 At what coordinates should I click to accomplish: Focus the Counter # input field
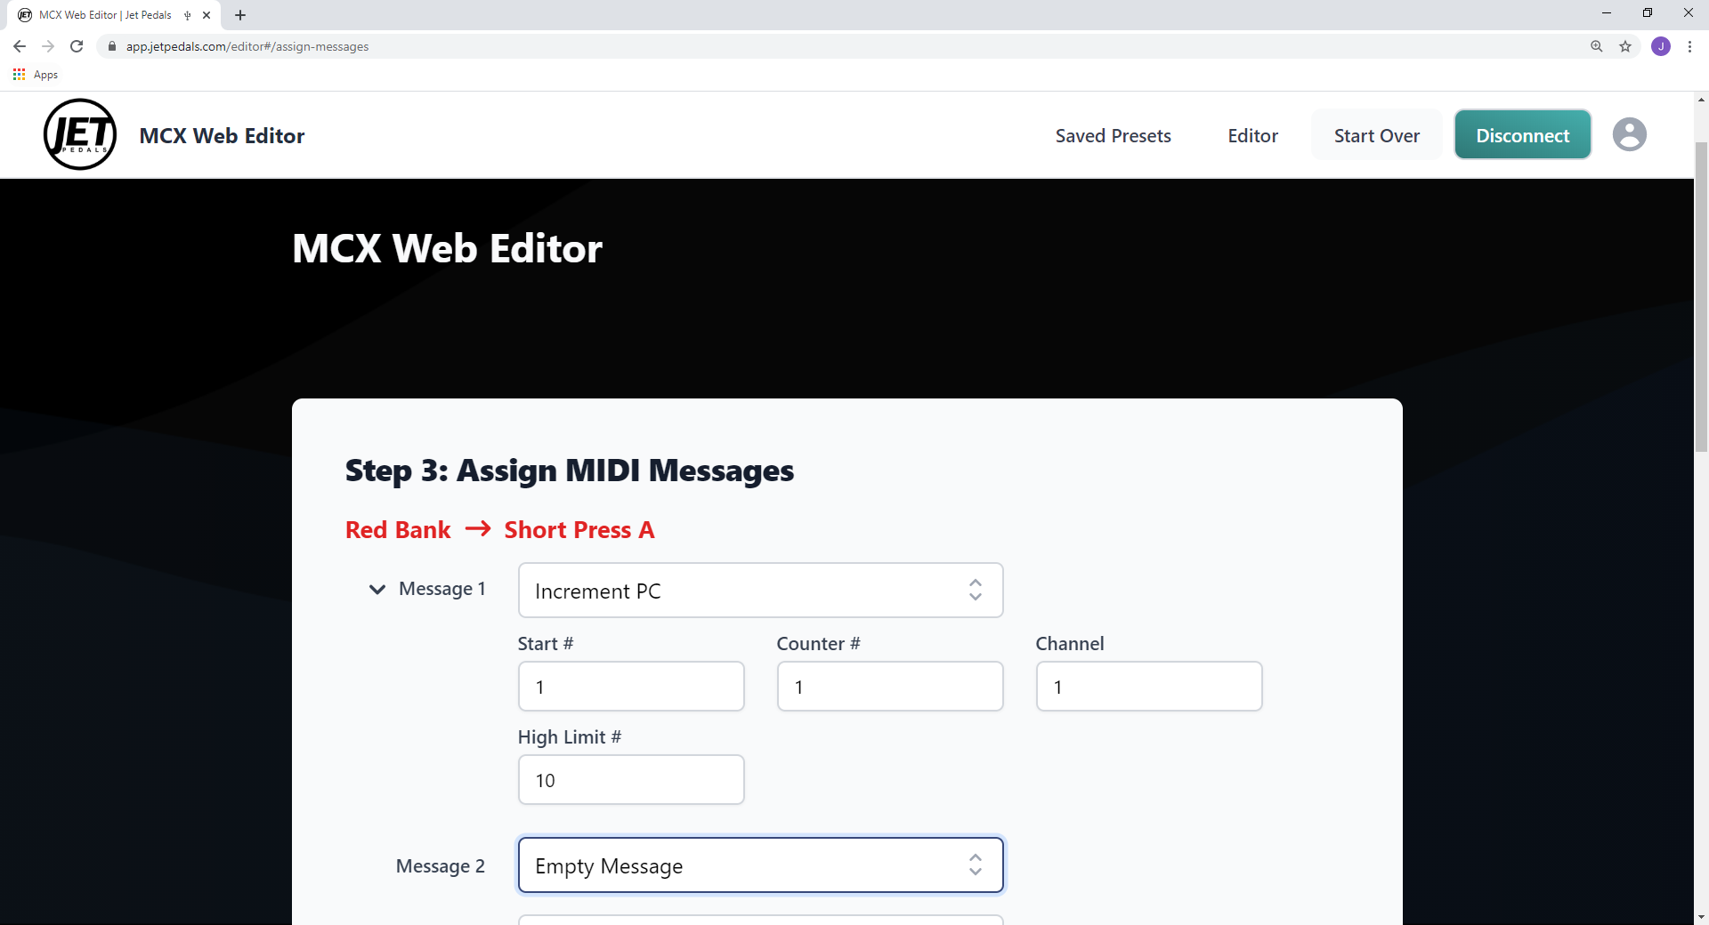890,686
